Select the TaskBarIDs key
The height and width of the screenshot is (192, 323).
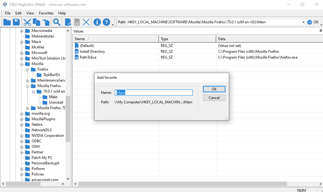click(52, 75)
